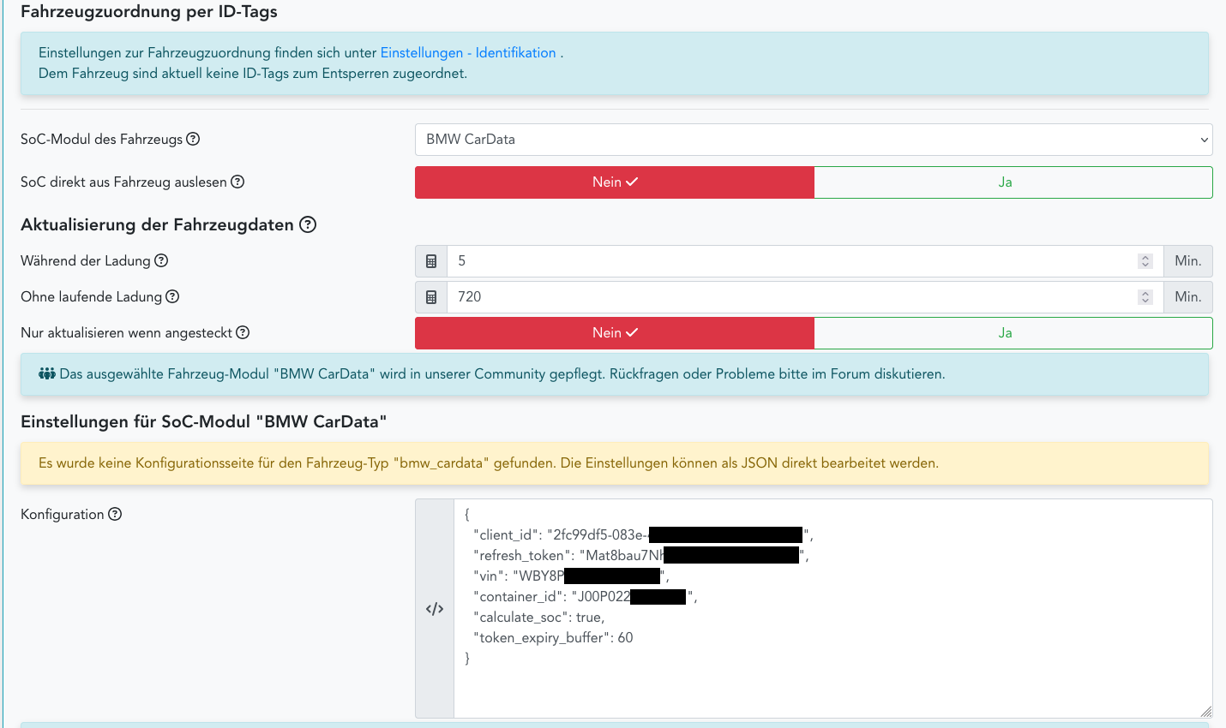Select Nein for SoC direkt aus Fahrzeug auslesen
Screen dimensions: 1226x728
(614, 182)
